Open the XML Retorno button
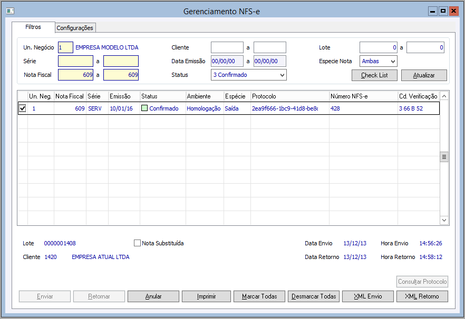The image size is (465, 319). [x=422, y=296]
